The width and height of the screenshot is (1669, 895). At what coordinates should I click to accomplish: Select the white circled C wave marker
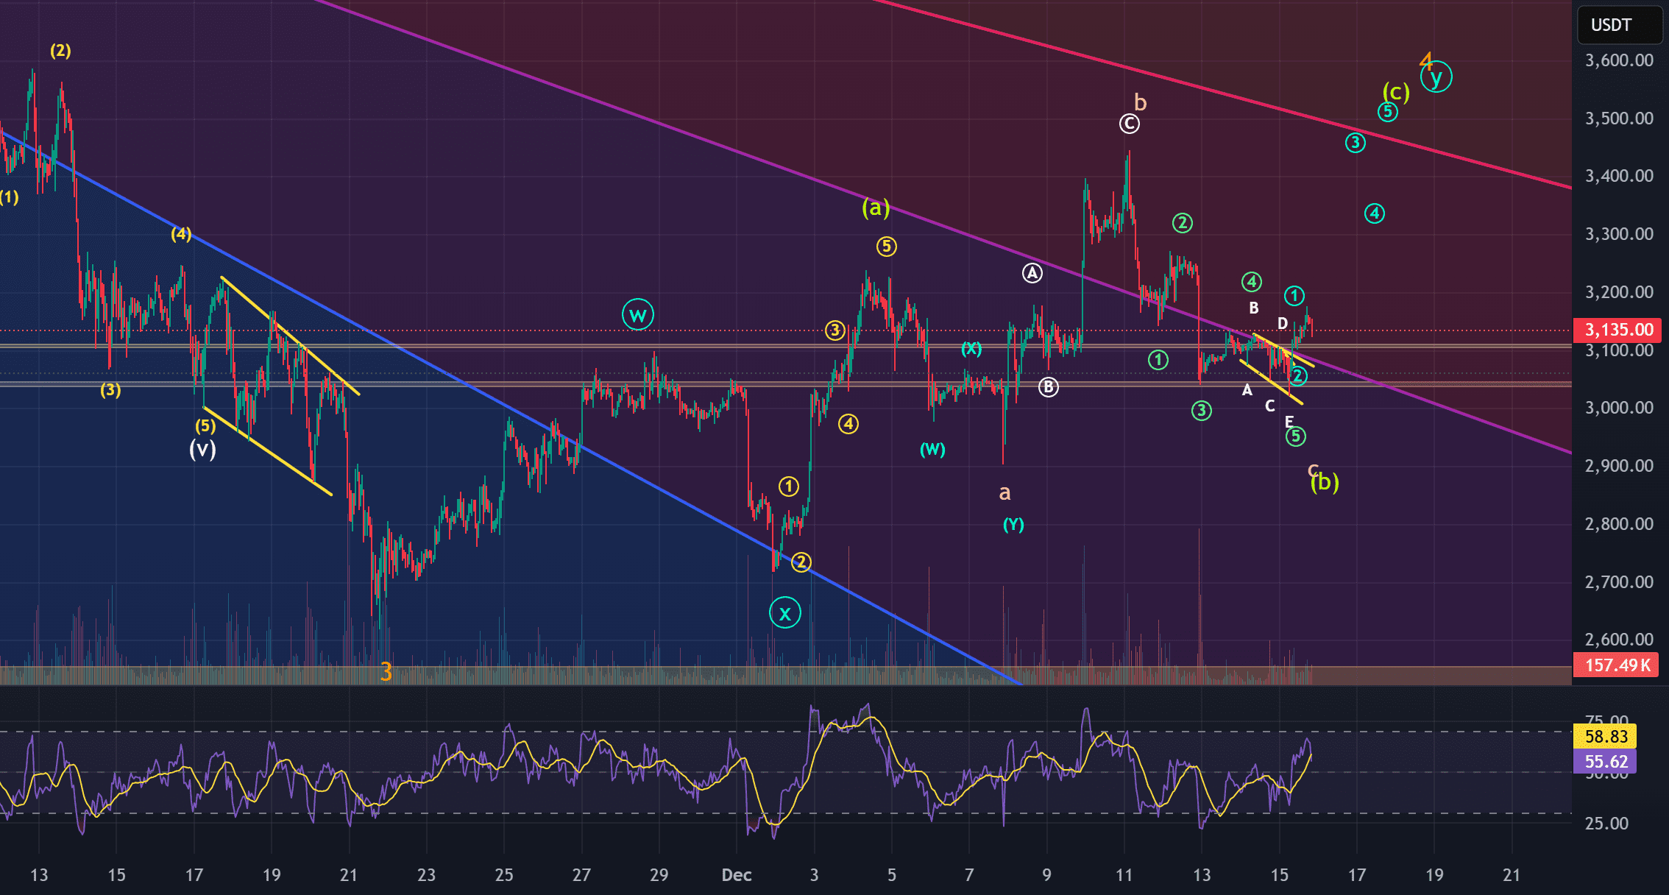coord(1129,124)
